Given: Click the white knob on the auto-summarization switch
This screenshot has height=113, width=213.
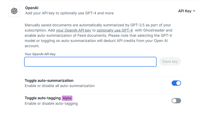Looking at the screenshot, I should [178, 83].
